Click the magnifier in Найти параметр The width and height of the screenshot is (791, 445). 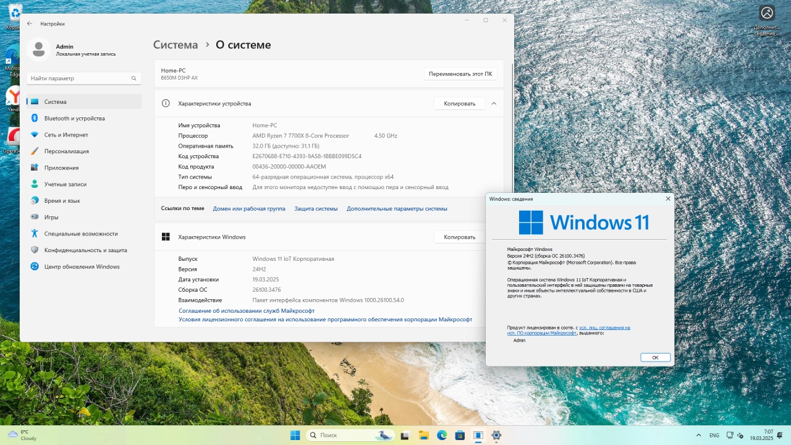(133, 78)
